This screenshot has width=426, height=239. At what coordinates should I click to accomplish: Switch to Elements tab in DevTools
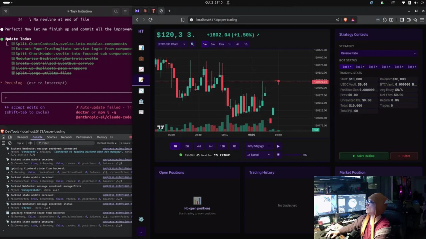pos(22,137)
